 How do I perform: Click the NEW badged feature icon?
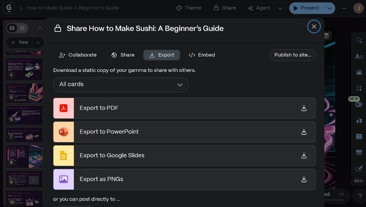click(x=359, y=105)
